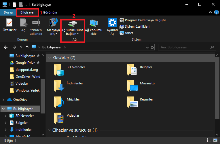The height and width of the screenshot is (144, 220).
Task: Select the Müzikler folder icon
Action: tap(59, 102)
